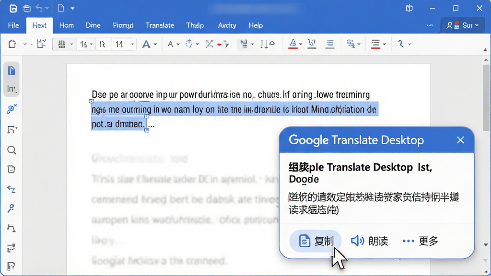Click the large letter A font icon

click(146, 44)
